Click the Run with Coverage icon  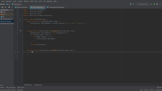(x=157, y=4)
